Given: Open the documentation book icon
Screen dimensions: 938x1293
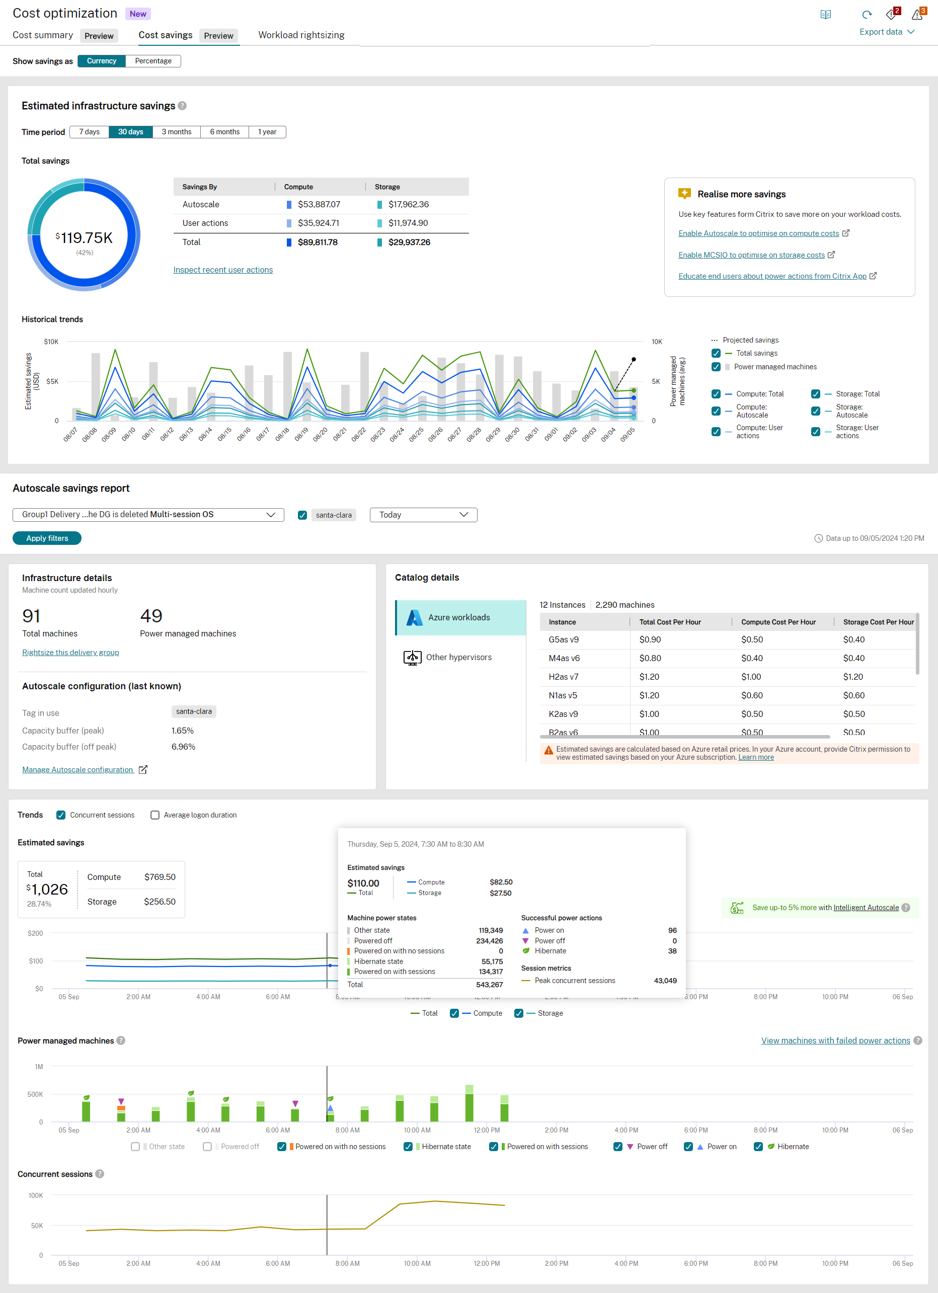Looking at the screenshot, I should coord(826,14).
